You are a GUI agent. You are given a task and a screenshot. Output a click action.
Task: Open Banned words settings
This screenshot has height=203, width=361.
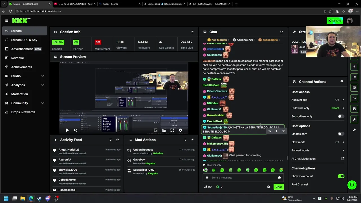point(318,150)
